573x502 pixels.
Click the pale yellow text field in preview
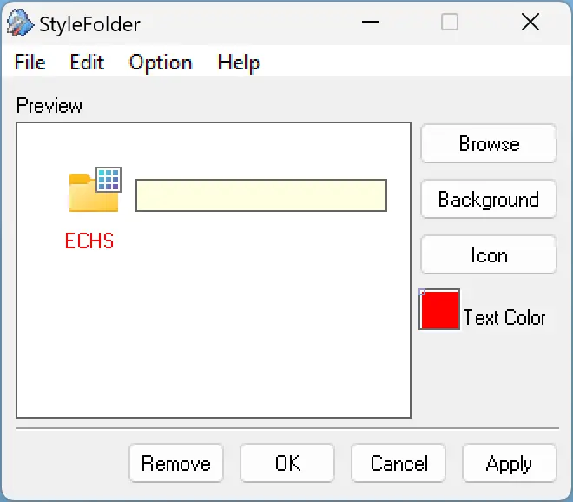(261, 195)
